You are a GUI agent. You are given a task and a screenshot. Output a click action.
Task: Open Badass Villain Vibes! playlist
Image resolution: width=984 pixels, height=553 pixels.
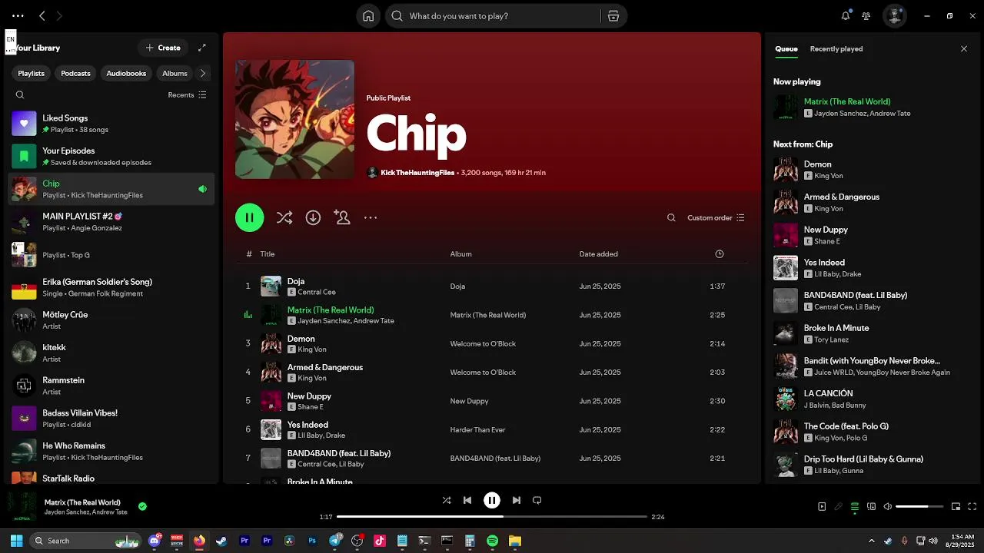pos(111,419)
